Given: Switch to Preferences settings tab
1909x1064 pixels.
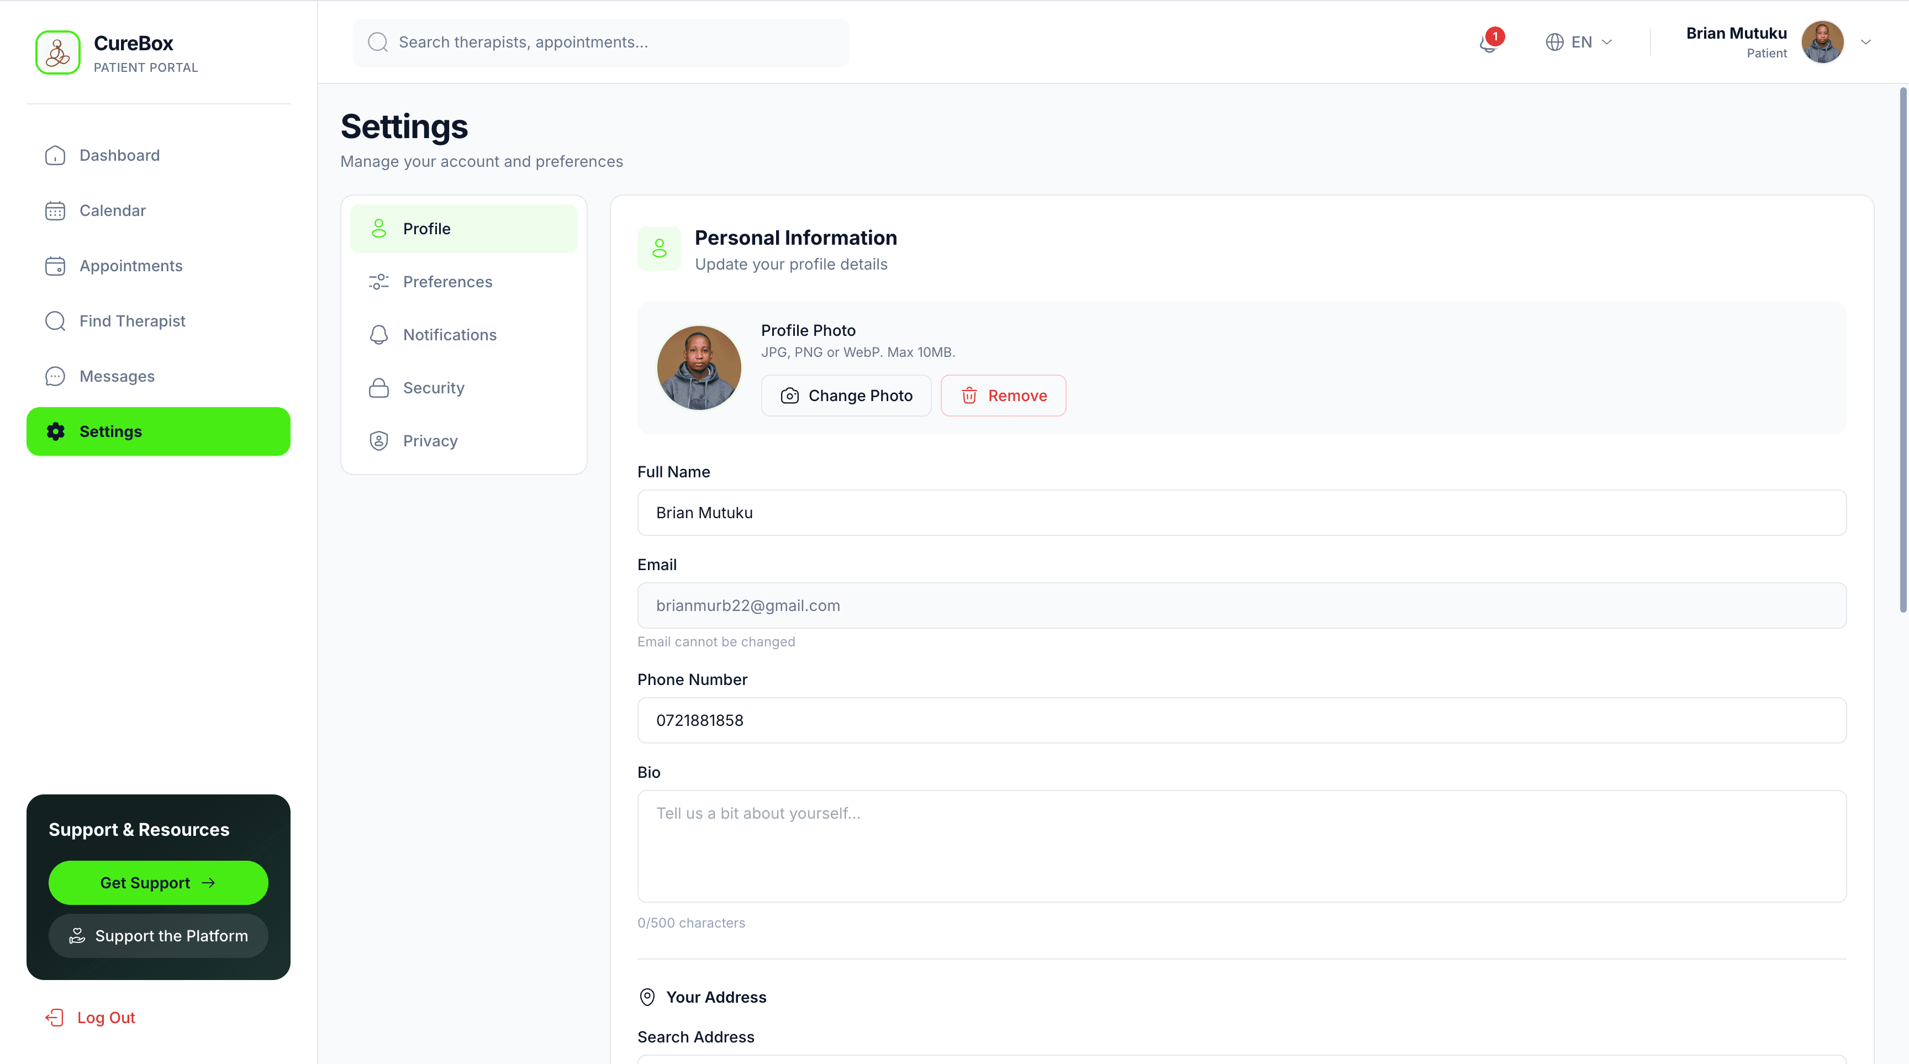Looking at the screenshot, I should pyautogui.click(x=447, y=282).
